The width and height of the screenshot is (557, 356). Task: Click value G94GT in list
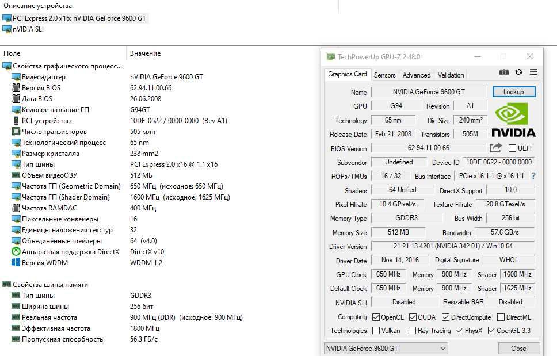140,110
